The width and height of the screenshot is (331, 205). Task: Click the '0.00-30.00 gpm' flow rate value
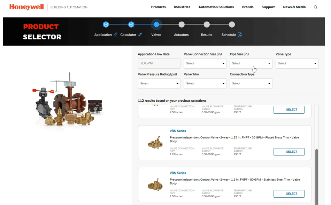210,154
